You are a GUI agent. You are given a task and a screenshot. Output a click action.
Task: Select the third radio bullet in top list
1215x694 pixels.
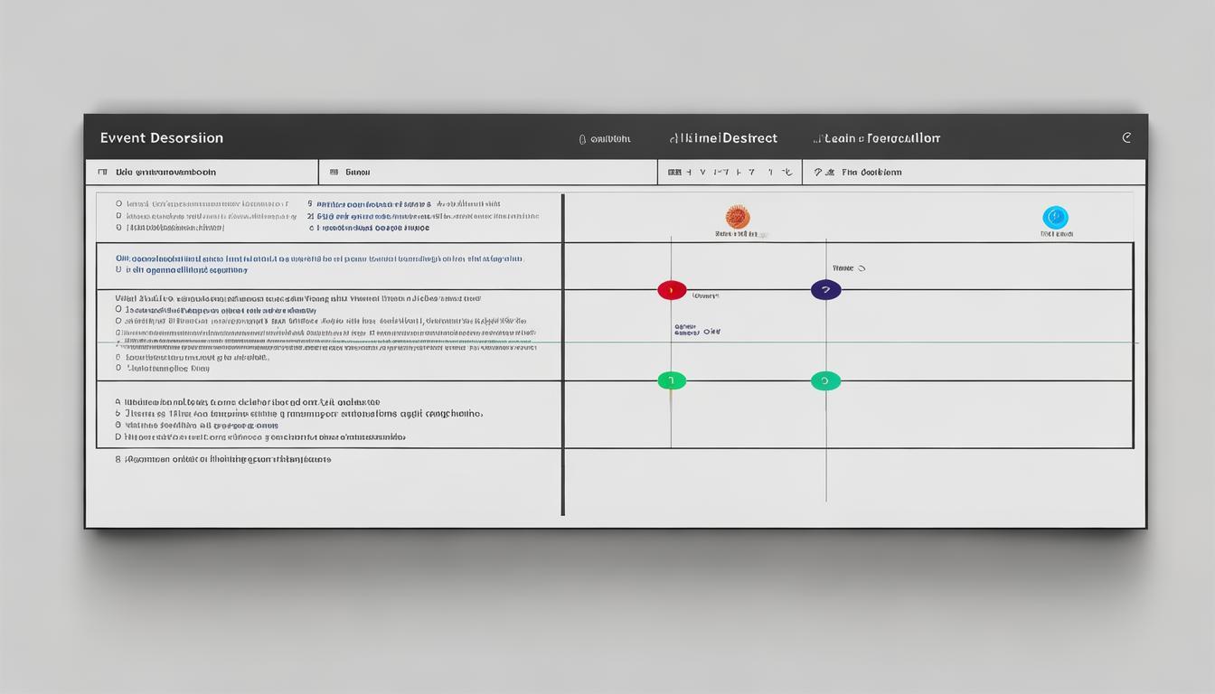(x=118, y=228)
